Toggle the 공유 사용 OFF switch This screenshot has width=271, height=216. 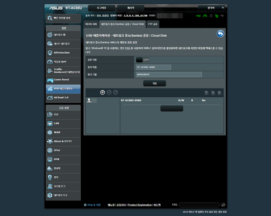coord(143,60)
